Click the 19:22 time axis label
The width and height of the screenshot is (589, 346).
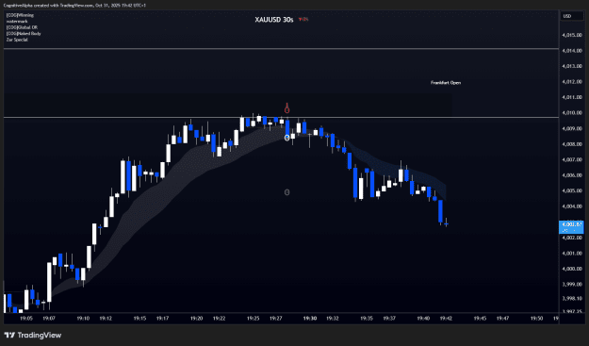click(x=219, y=319)
